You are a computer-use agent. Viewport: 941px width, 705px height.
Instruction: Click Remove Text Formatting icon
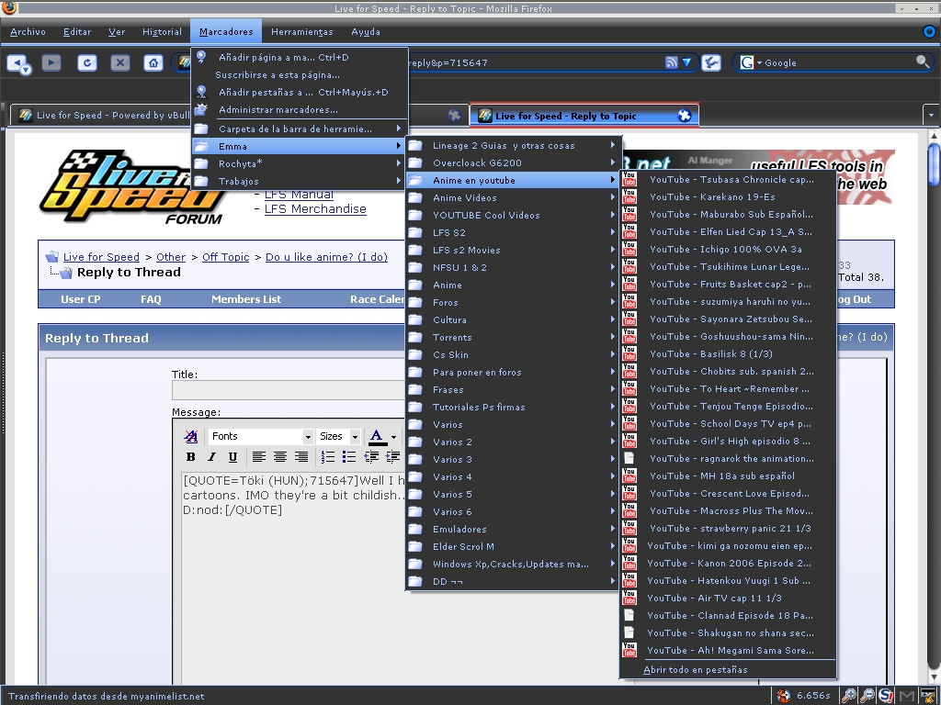click(191, 436)
